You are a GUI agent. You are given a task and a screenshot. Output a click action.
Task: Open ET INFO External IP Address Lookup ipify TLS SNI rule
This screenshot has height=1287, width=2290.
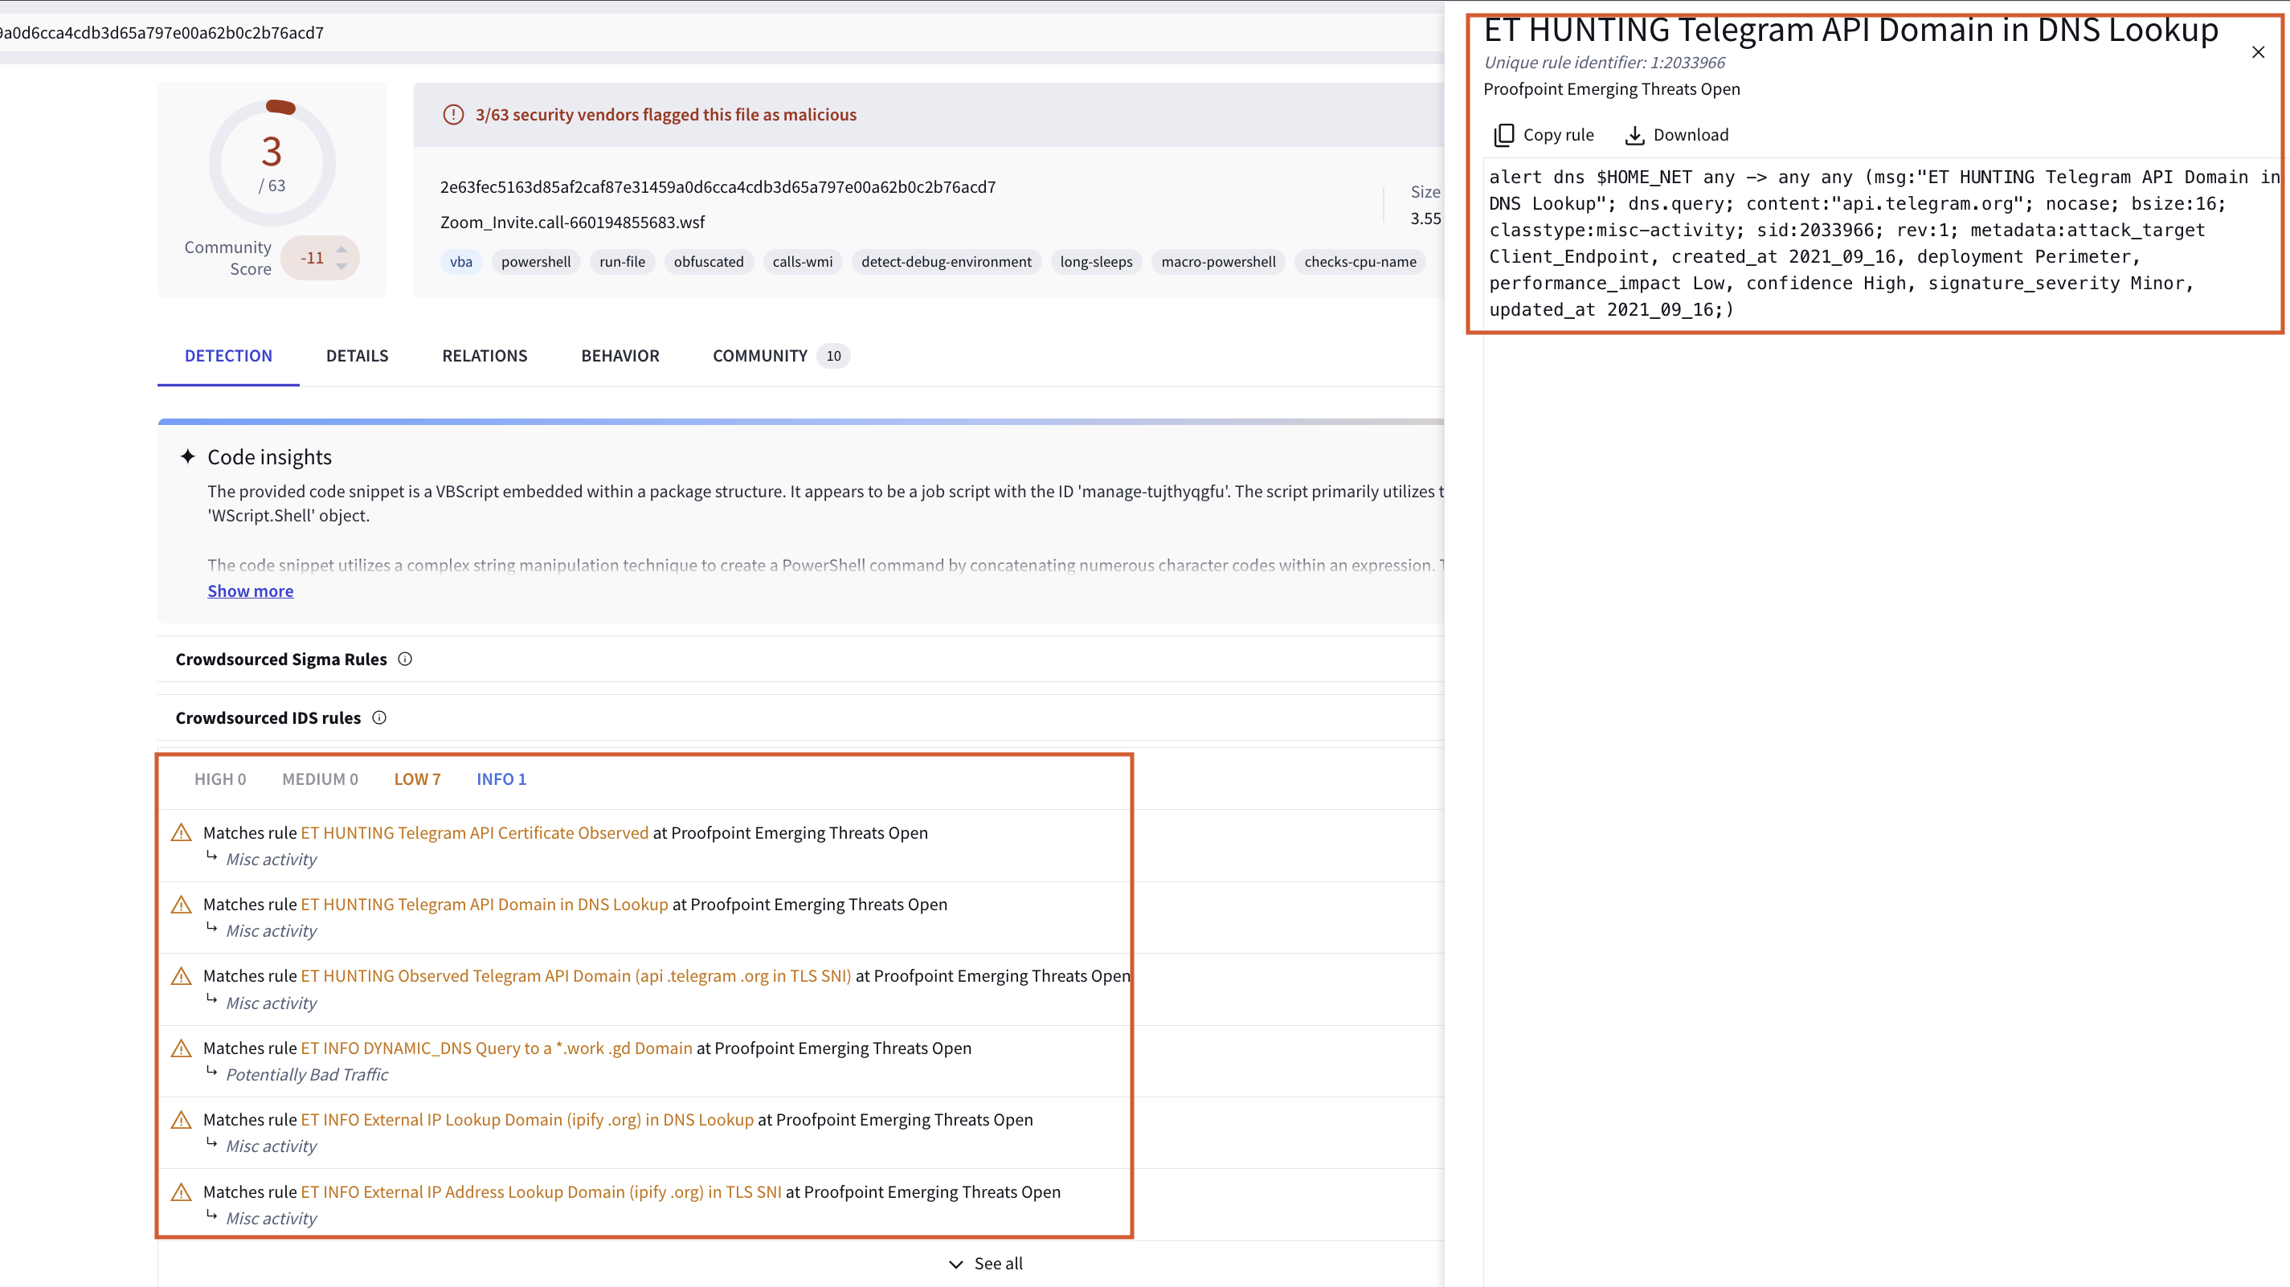pos(542,1193)
